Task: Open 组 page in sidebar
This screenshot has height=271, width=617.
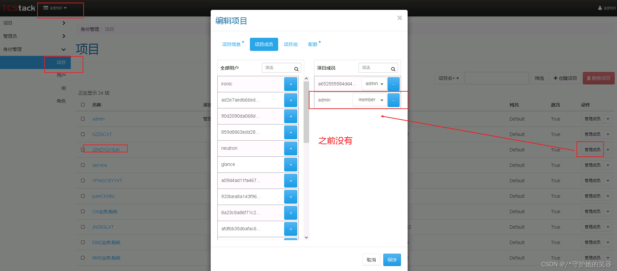Action: tap(64, 88)
